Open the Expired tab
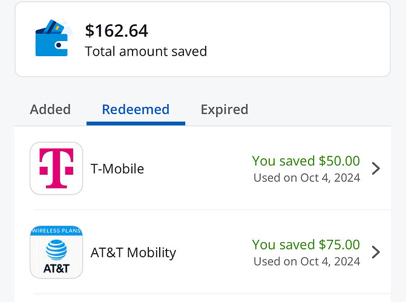 [224, 110]
